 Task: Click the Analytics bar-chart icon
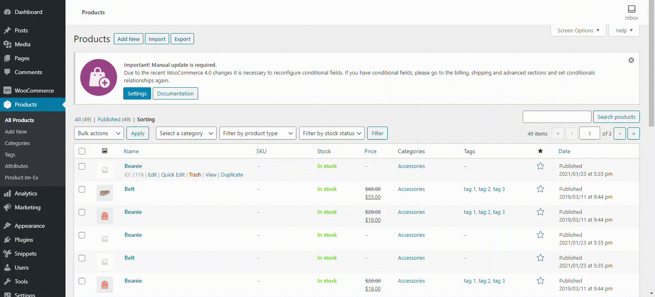7,193
